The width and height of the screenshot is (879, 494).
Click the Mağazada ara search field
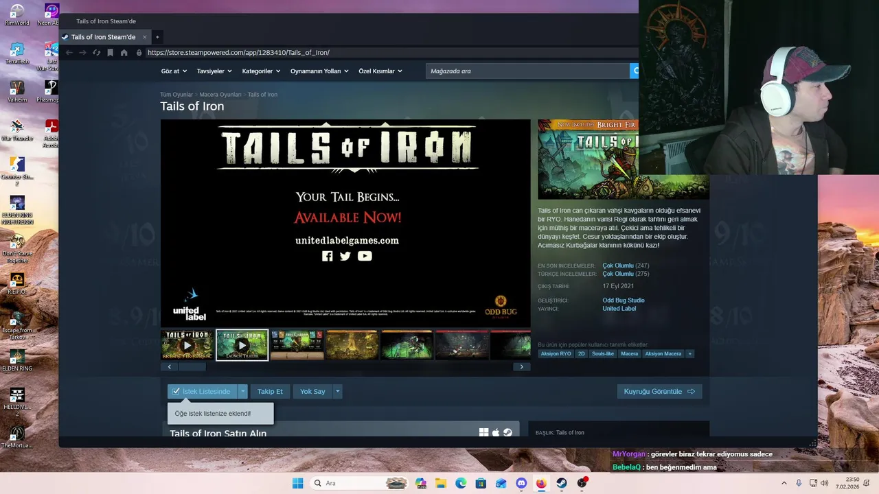point(527,71)
